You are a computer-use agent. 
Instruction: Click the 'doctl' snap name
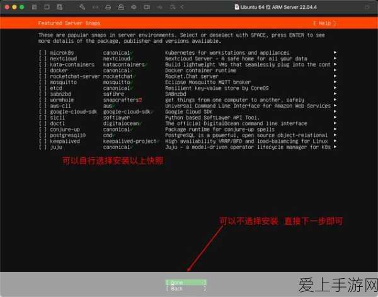click(57, 123)
